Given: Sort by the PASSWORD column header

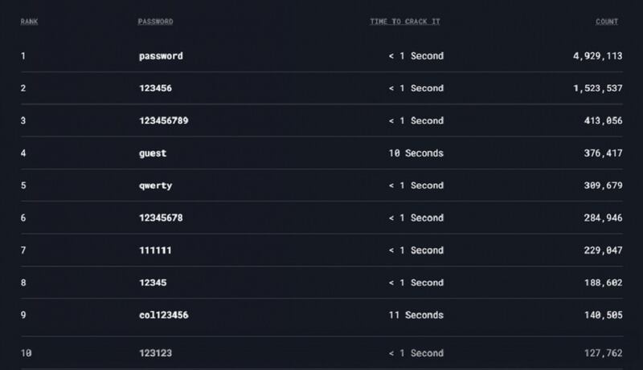Looking at the screenshot, I should (x=155, y=22).
